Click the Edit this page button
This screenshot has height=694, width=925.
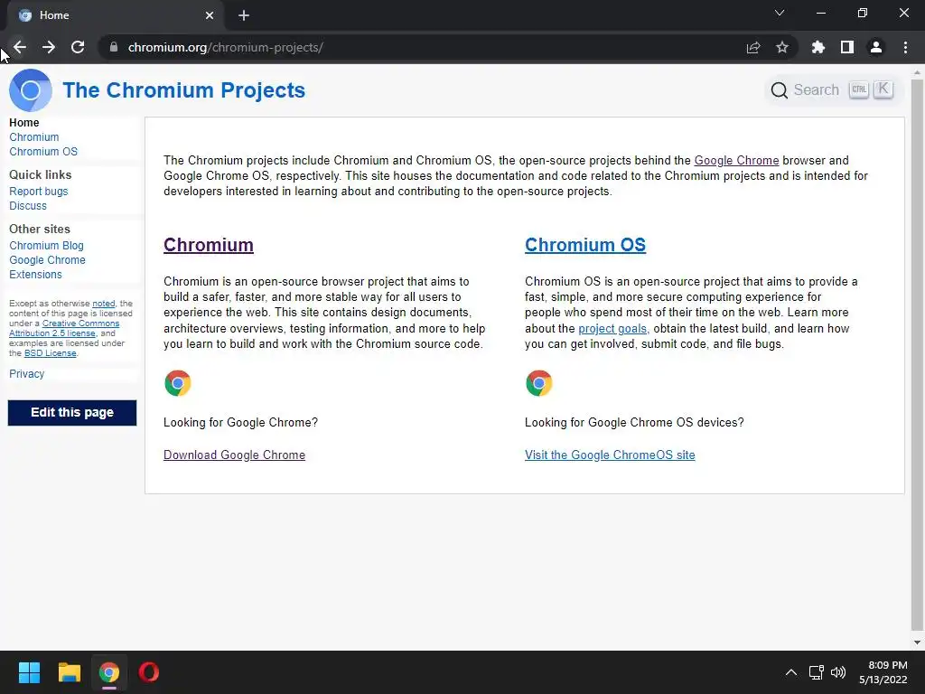(72, 412)
